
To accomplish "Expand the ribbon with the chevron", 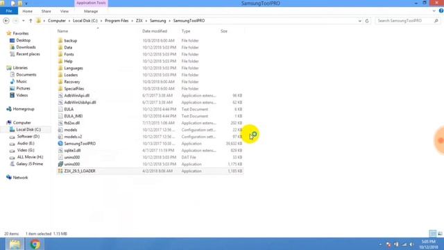I will pos(434,11).
